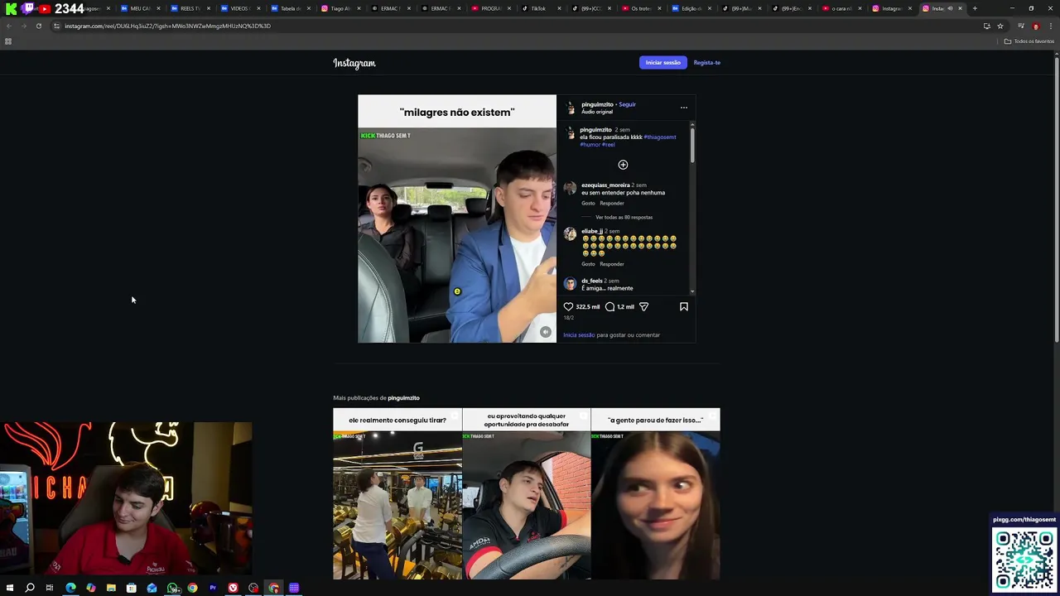
Task: Open the 'ele realmente conseguiu tirar?' thumbnail
Action: click(x=397, y=494)
